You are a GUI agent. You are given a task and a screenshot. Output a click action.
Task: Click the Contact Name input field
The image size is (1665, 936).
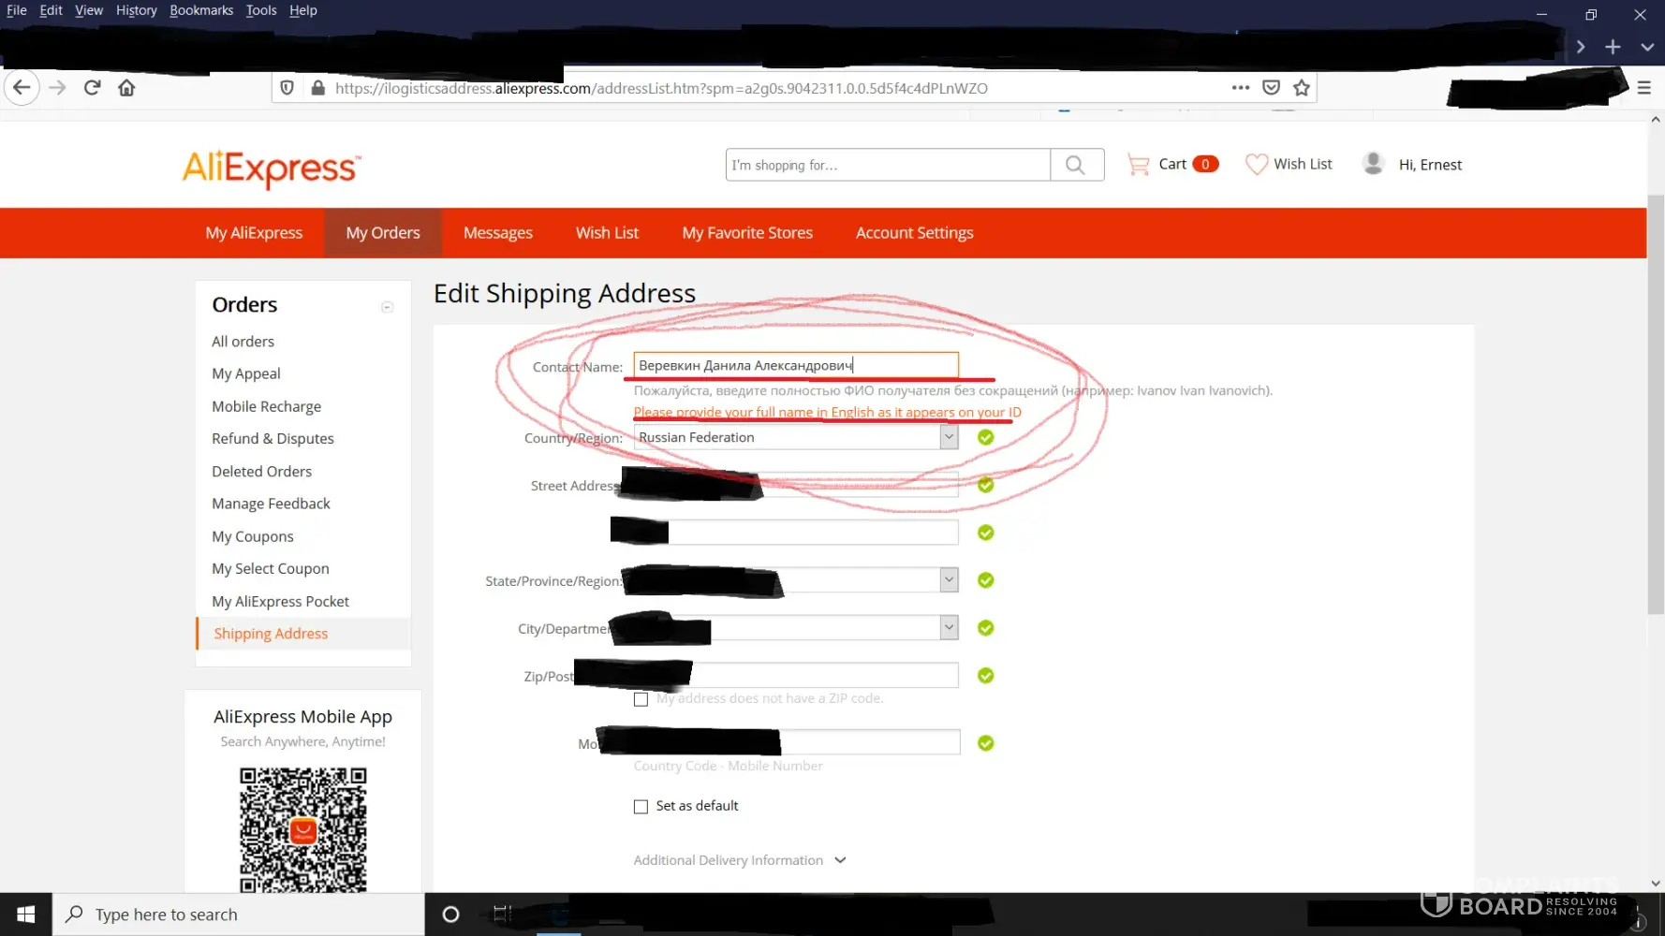796,365
